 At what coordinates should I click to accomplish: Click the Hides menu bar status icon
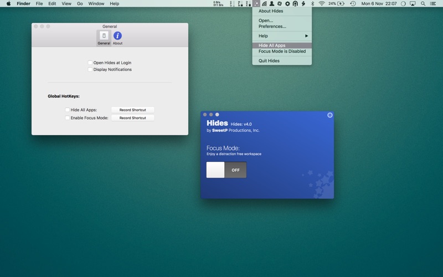tap(256, 3)
